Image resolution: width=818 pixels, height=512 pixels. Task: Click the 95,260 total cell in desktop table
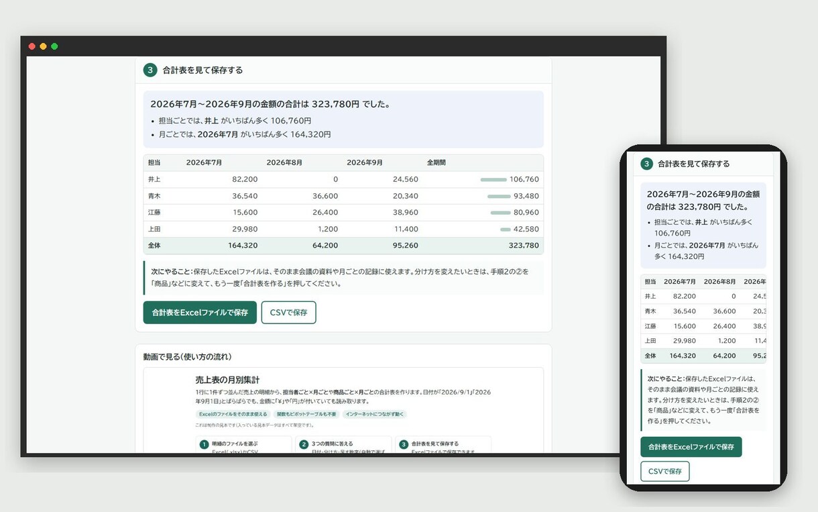pyautogui.click(x=405, y=246)
